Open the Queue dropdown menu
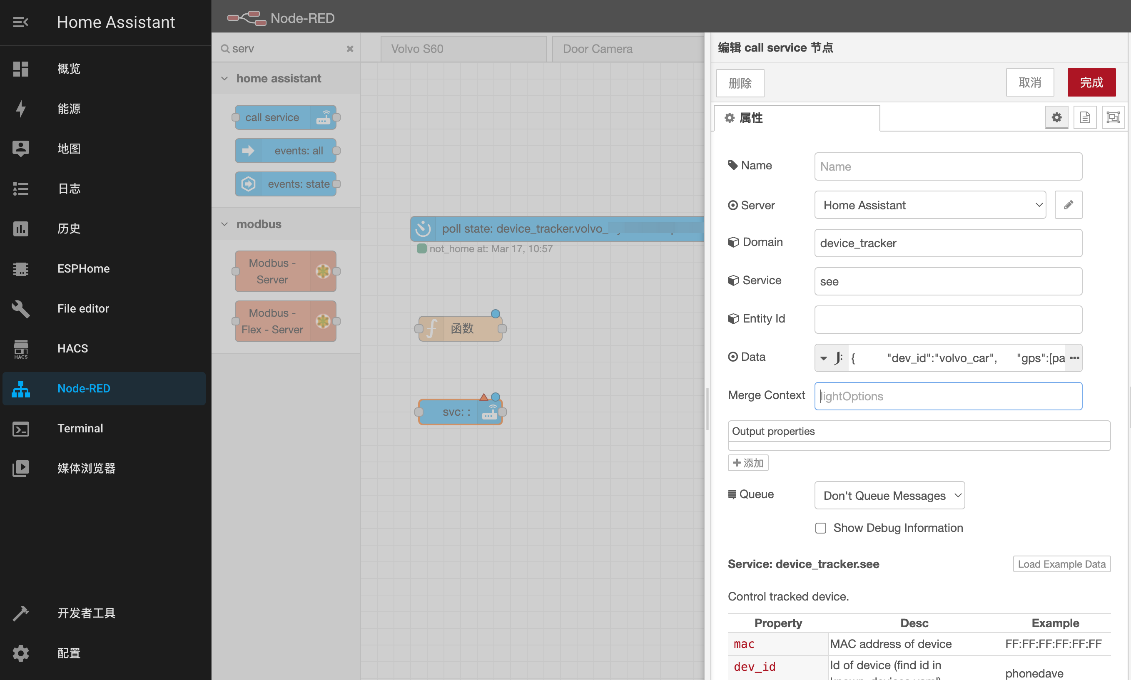The width and height of the screenshot is (1131, 680). pyautogui.click(x=889, y=495)
